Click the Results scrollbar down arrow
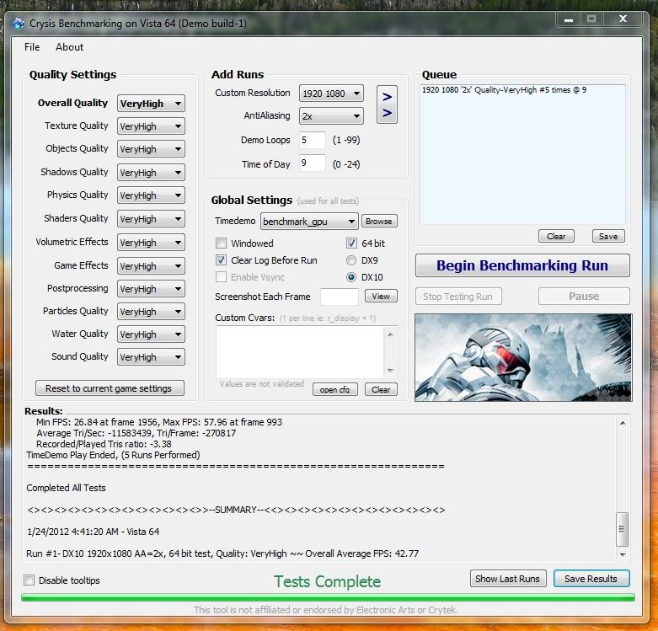 623,554
